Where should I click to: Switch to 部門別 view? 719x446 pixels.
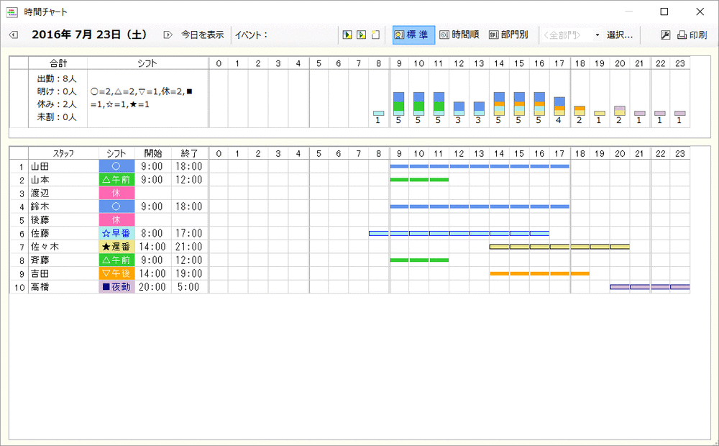(508, 35)
